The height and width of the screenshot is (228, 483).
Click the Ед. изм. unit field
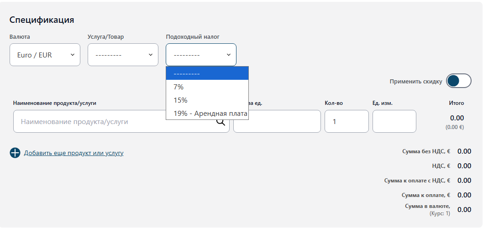394,122
